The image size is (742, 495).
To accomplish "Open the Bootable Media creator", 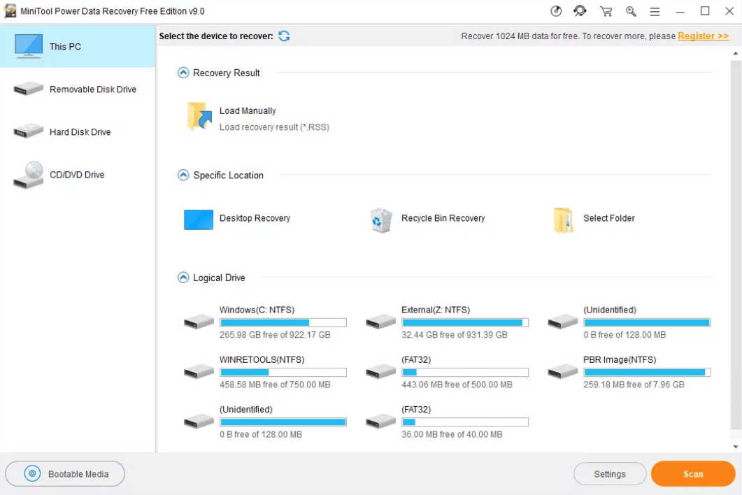I will coord(64,473).
